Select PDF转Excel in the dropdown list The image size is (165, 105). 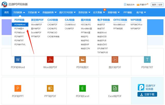tap(20, 33)
